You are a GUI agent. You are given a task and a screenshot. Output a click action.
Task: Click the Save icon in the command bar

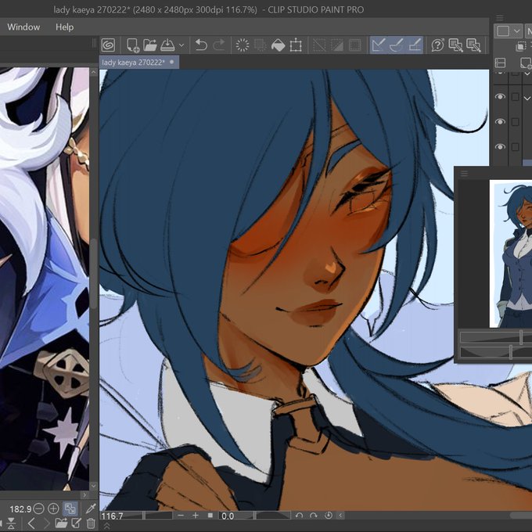coord(167,45)
